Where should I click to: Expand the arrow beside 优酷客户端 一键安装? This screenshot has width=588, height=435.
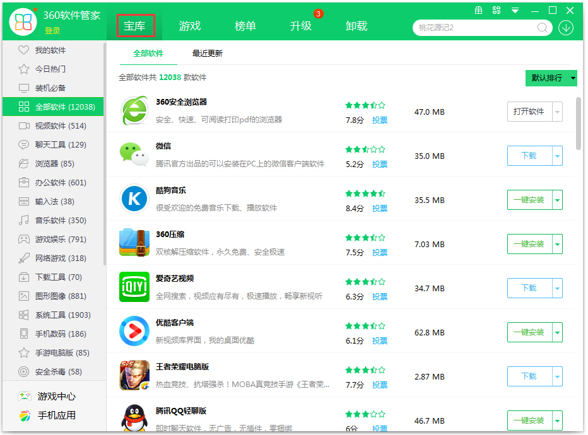click(x=557, y=332)
